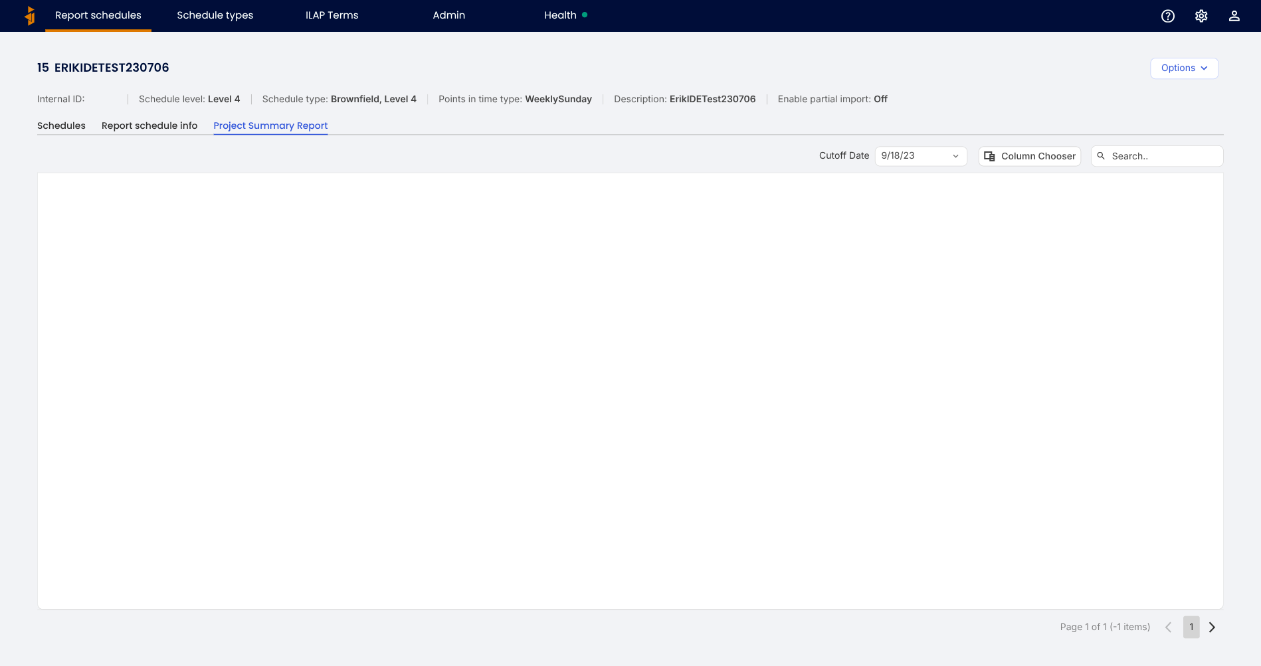Open the Report schedules nav item
This screenshot has height=666, width=1261.
click(98, 15)
